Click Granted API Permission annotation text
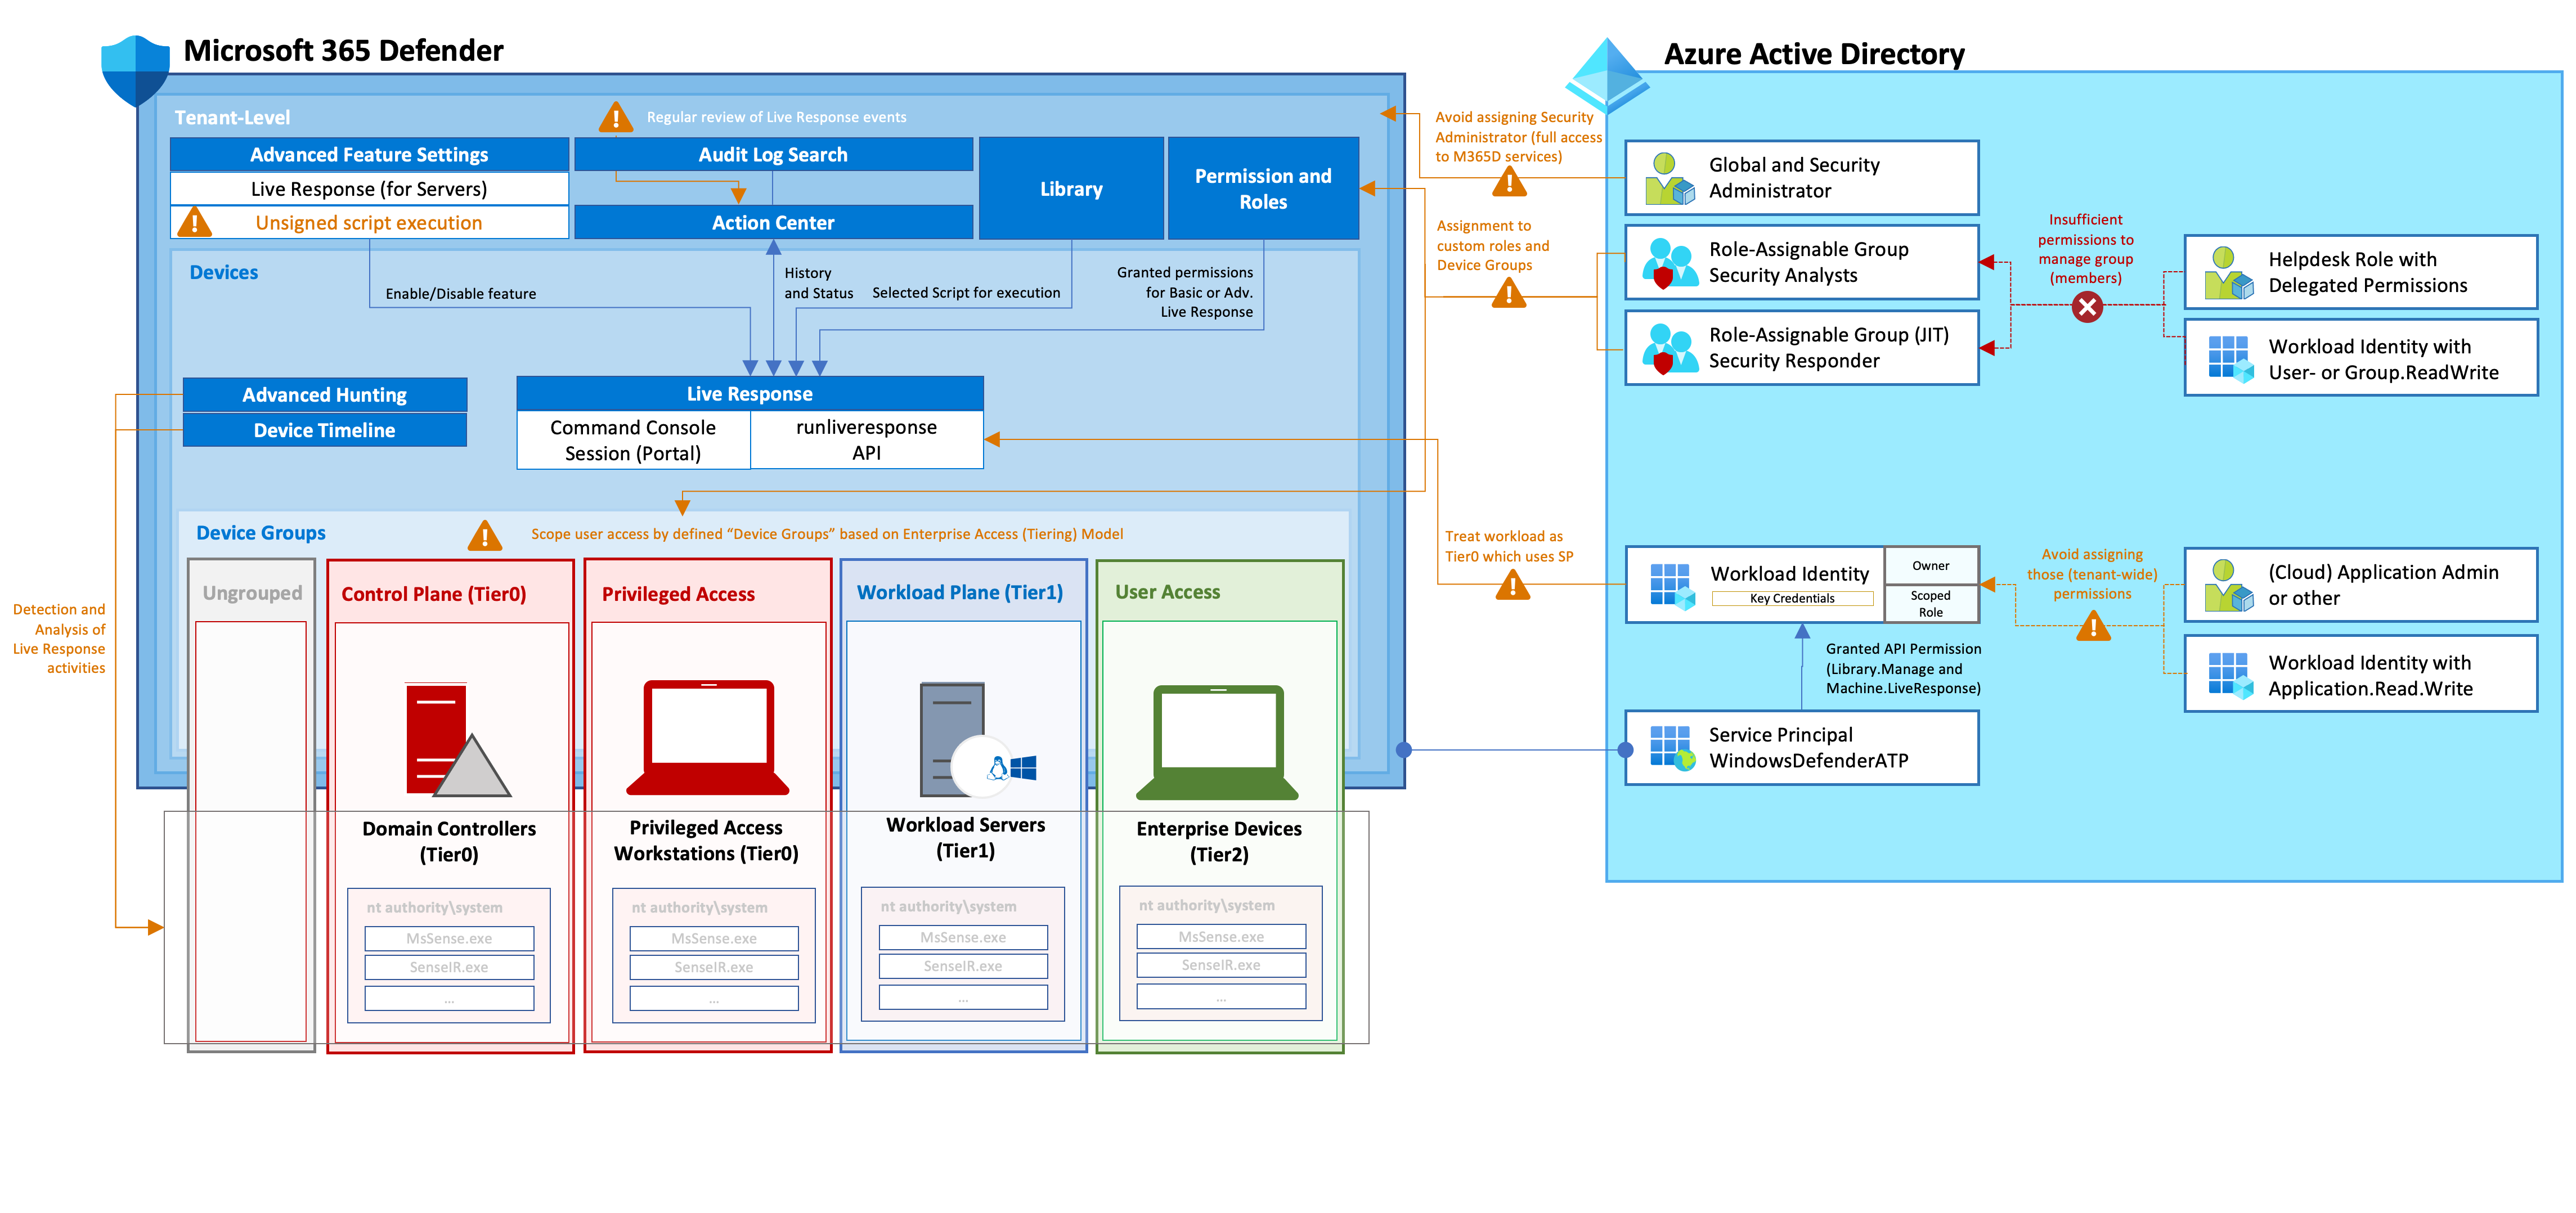This screenshot has height=1213, width=2576. click(x=1903, y=668)
